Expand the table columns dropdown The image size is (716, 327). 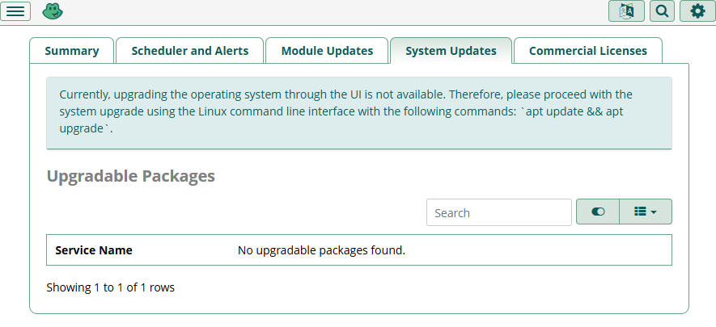(645, 212)
